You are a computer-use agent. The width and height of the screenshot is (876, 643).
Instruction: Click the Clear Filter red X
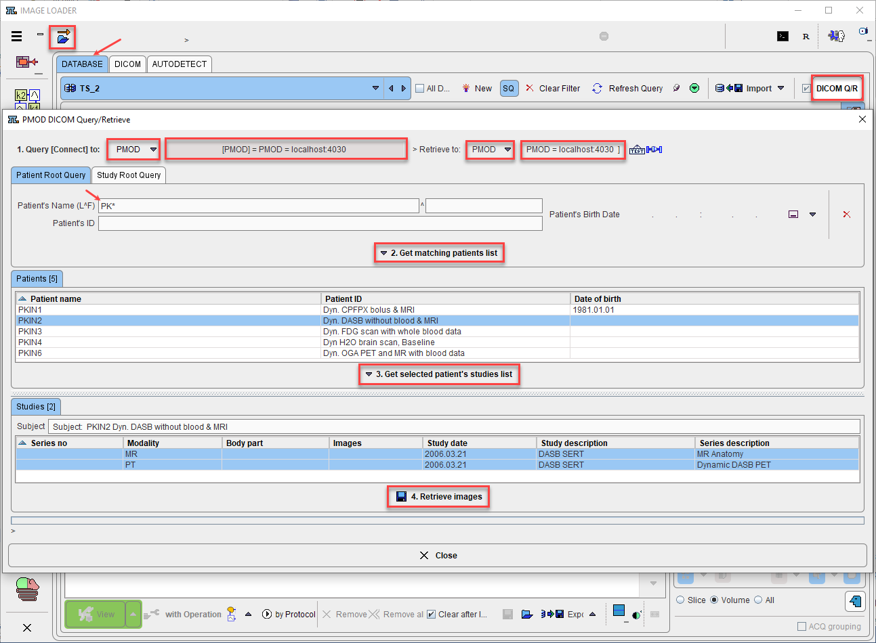click(x=530, y=89)
